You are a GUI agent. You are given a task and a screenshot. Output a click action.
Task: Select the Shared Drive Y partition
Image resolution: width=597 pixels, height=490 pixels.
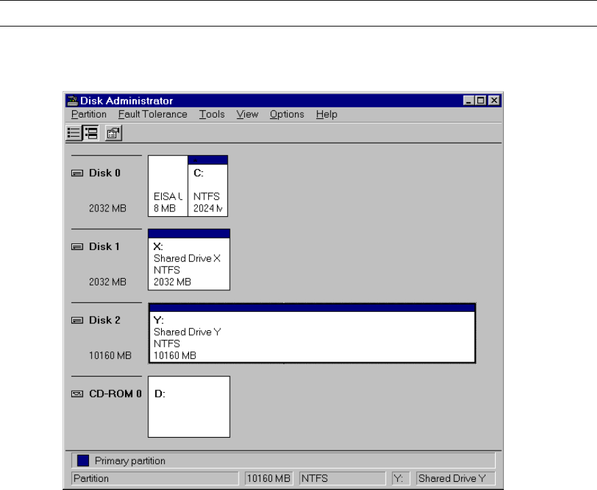coord(311,335)
